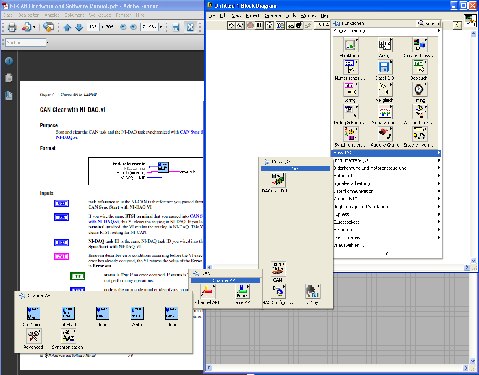Open the Tools menu in LabVIEW
The image size is (479, 375).
(290, 15)
